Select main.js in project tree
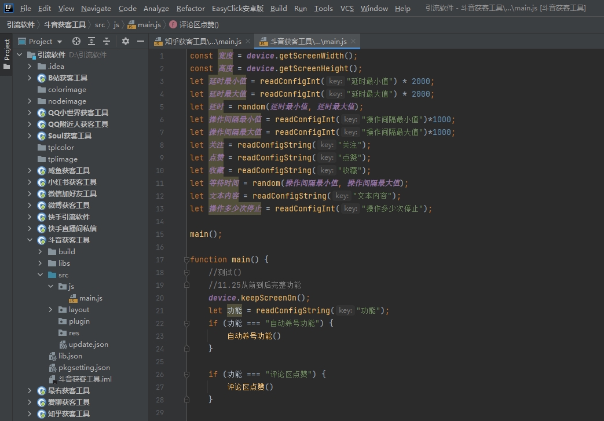604x421 pixels. coord(86,298)
